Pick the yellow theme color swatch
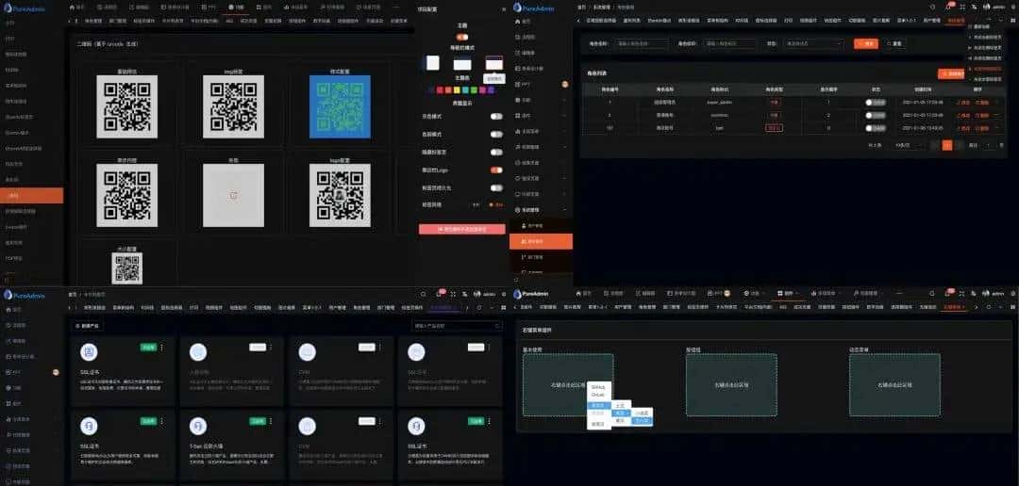The width and height of the screenshot is (1019, 486). pyautogui.click(x=458, y=90)
